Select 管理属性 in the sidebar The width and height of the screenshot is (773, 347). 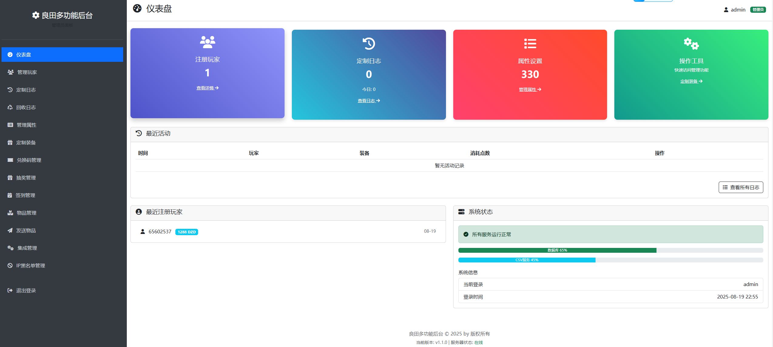62,125
